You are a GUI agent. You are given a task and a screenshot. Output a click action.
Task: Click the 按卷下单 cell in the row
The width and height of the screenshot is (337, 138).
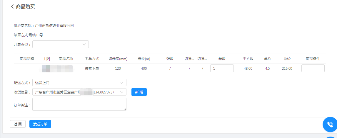[x=92, y=69]
